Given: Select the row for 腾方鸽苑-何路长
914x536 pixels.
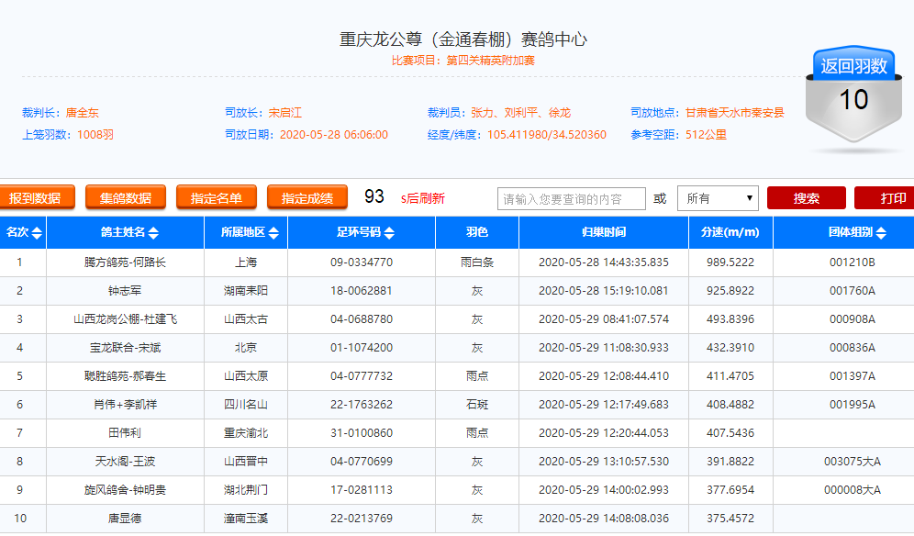Looking at the screenshot, I should tap(125, 262).
